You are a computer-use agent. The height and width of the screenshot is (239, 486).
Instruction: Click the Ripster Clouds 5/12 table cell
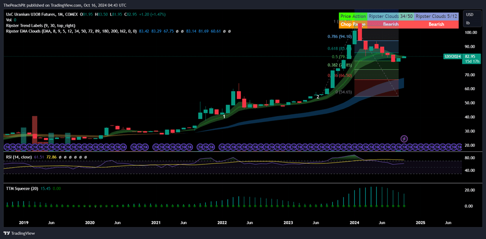(x=436, y=16)
